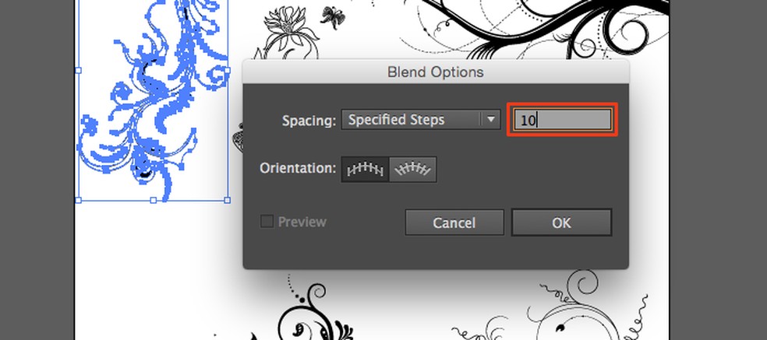Click the Blend Options dialog title bar
Screen dimensions: 767x340
(x=435, y=72)
